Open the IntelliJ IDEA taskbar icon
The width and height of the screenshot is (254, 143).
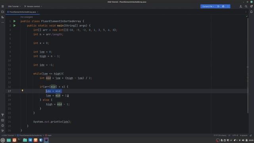click(x=46, y=140)
